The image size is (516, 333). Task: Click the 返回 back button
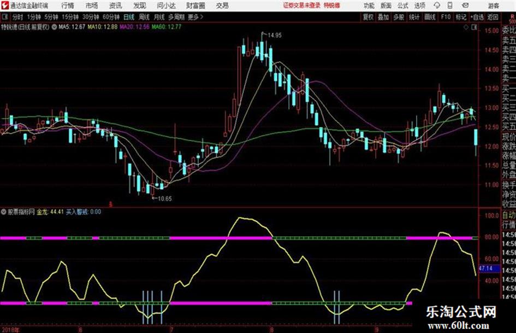click(x=493, y=17)
